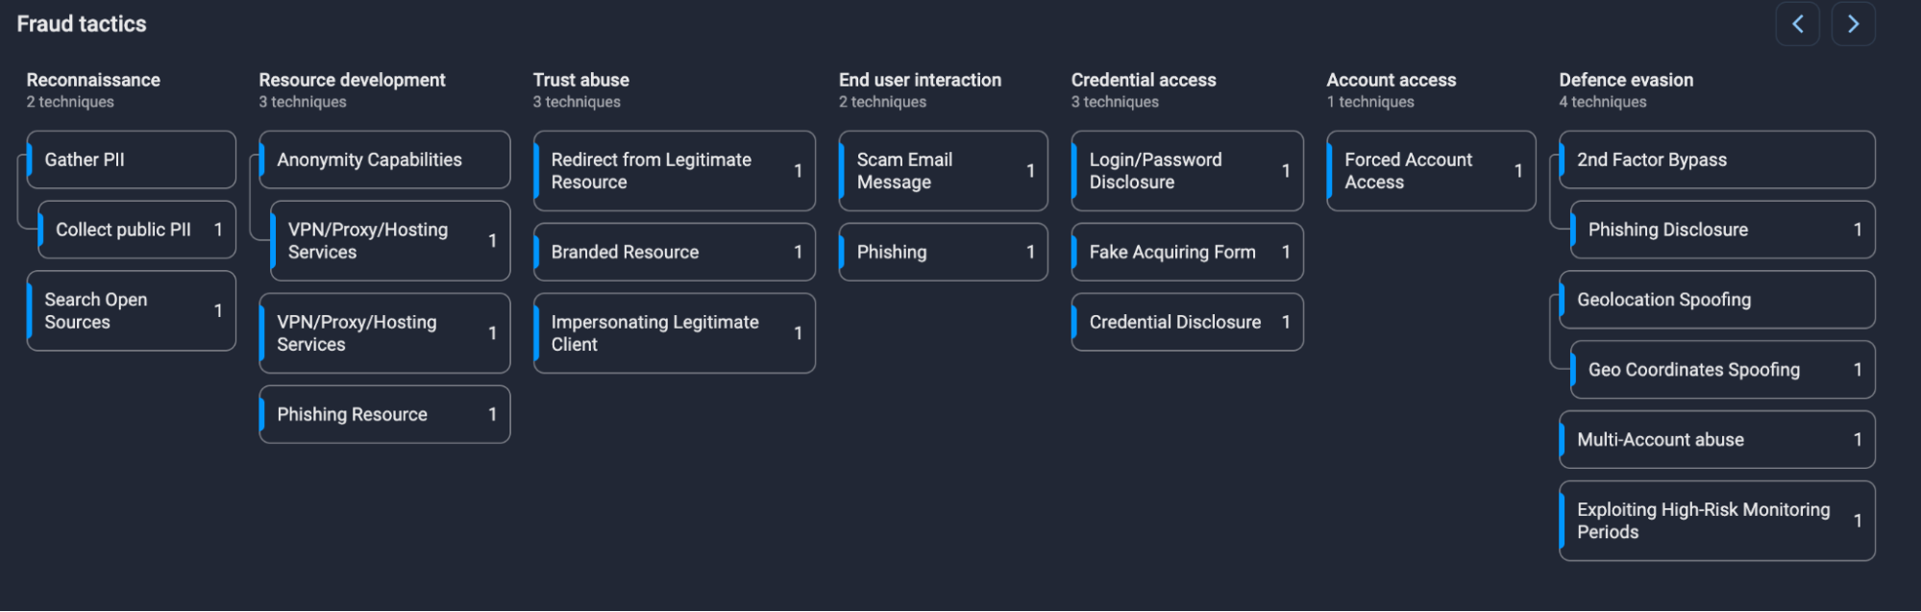Click the Credential Disclosure technique
The image size is (1921, 612).
coord(1187,322)
